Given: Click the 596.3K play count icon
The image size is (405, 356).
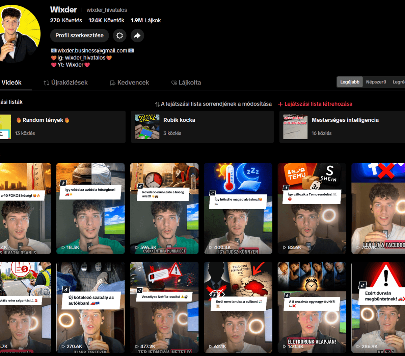Looking at the screenshot, I should tap(137, 247).
